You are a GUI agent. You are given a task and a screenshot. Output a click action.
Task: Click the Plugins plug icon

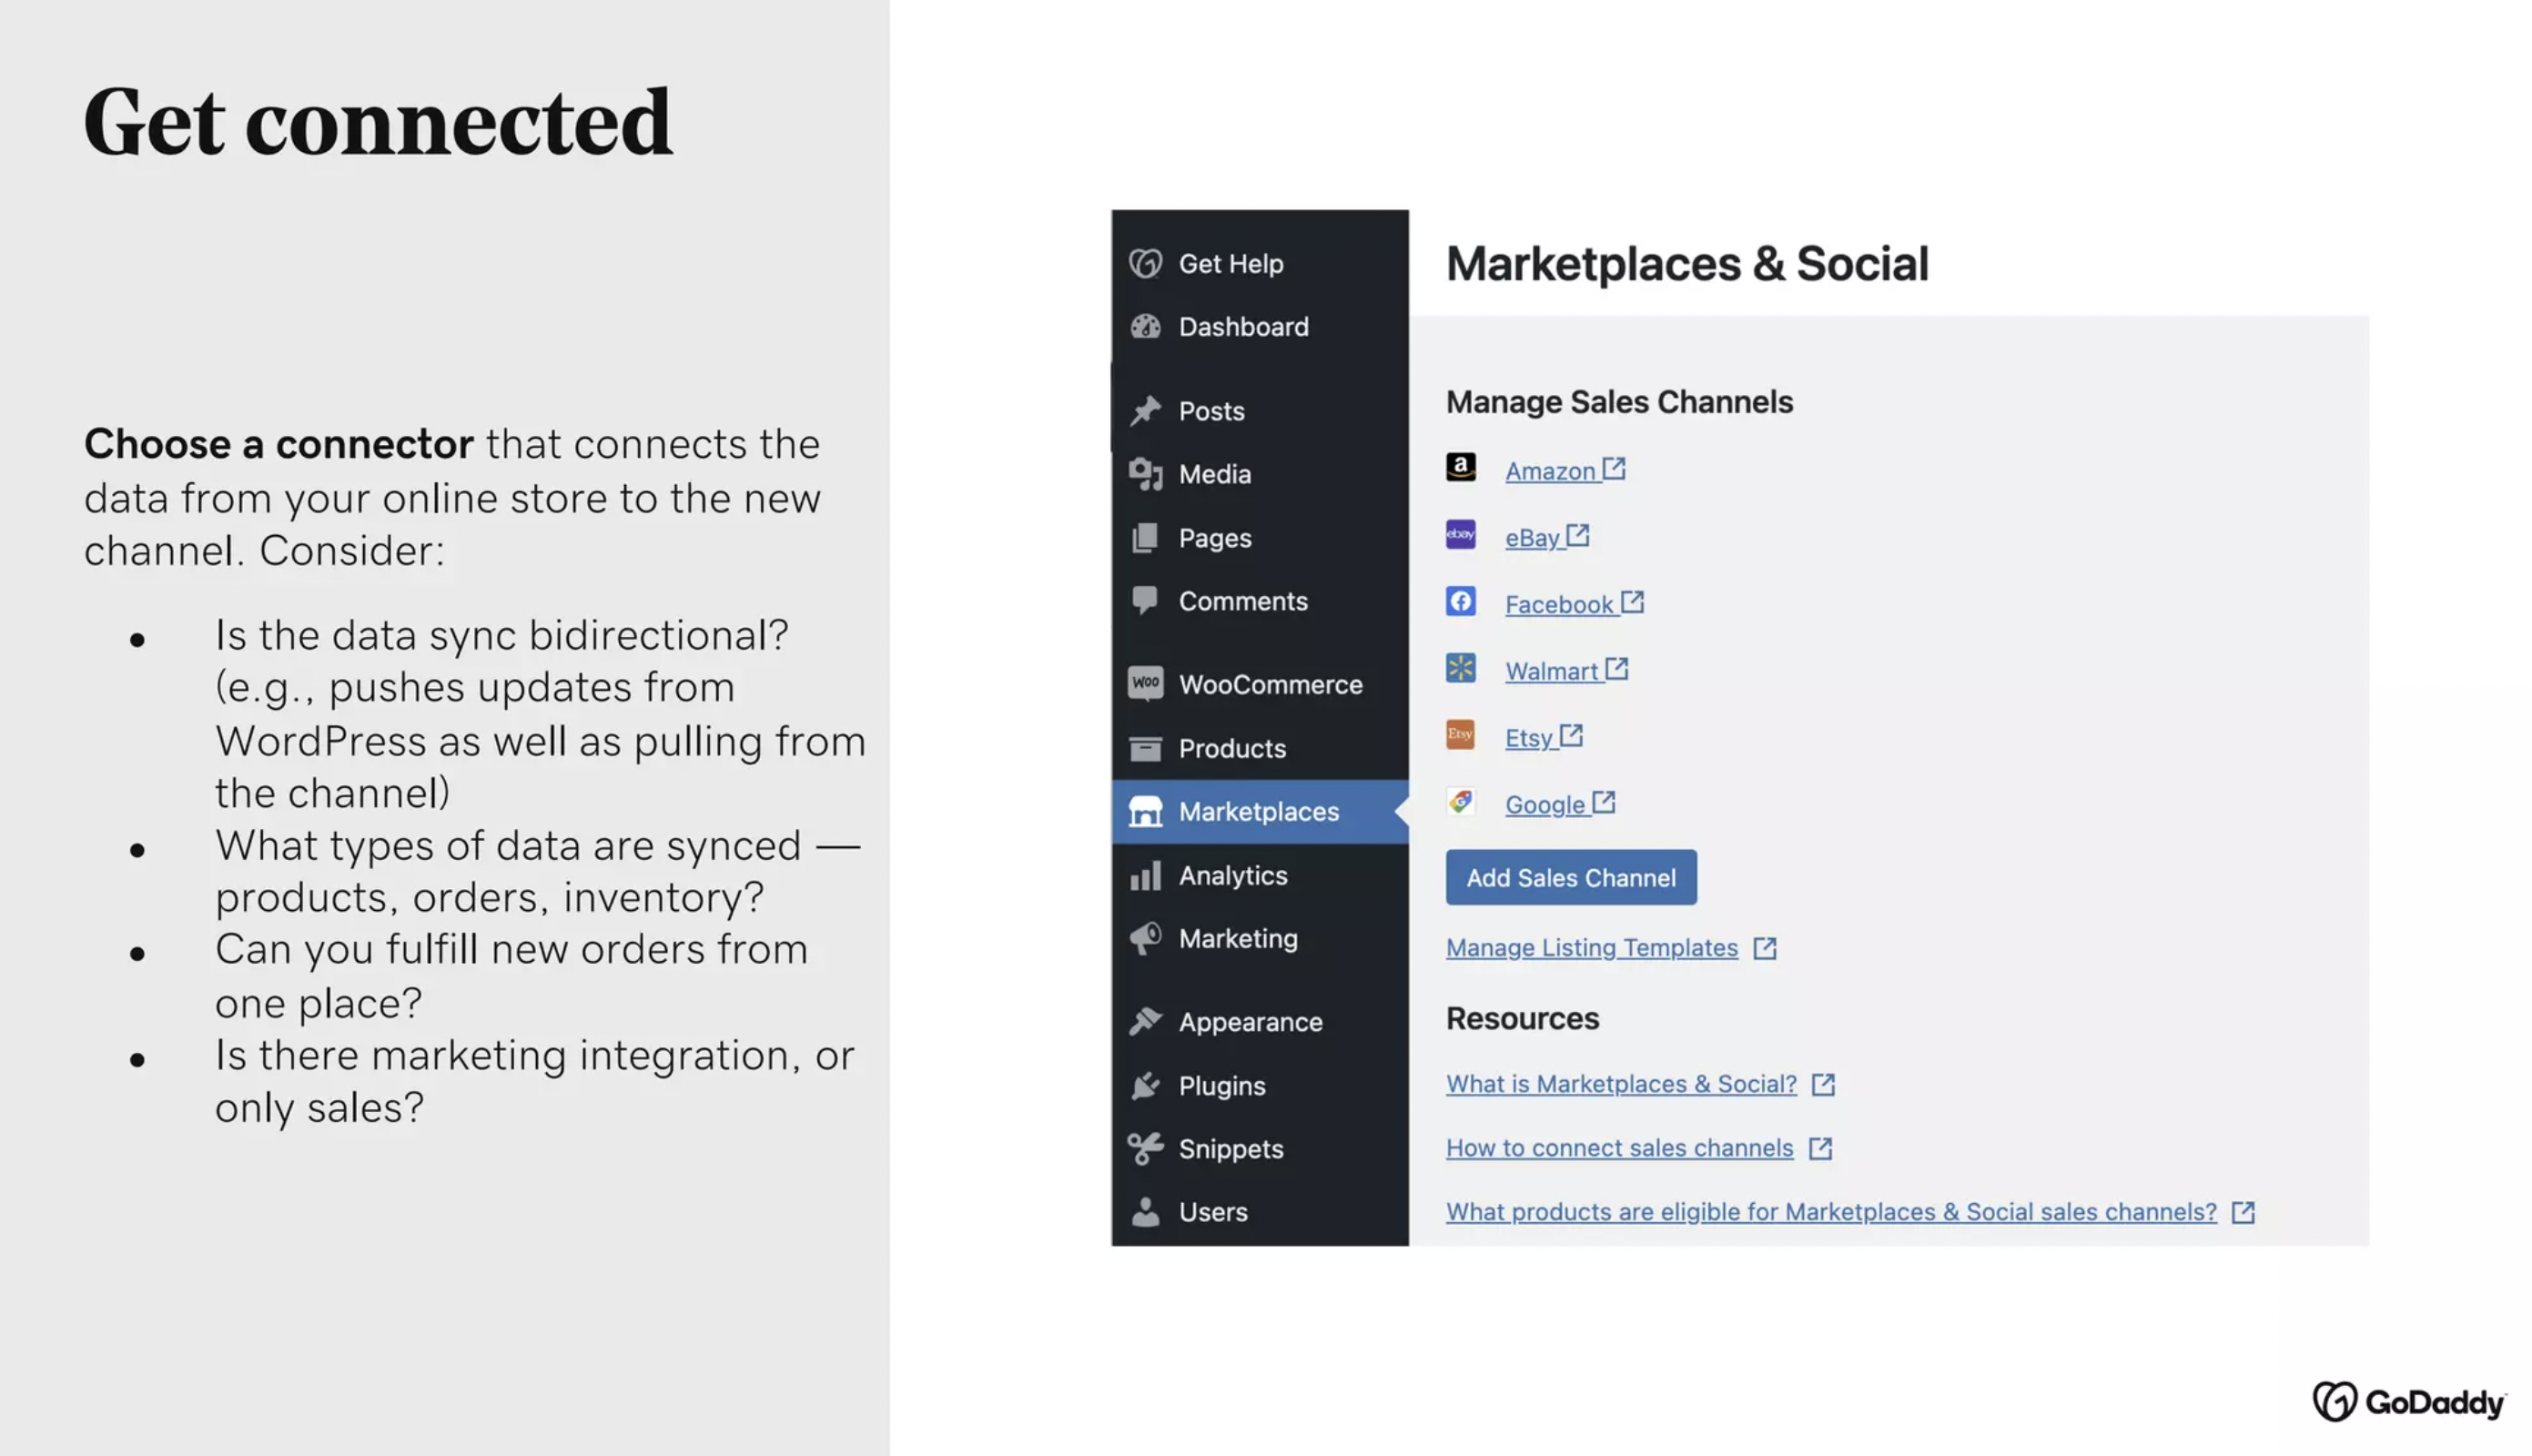(1145, 1085)
